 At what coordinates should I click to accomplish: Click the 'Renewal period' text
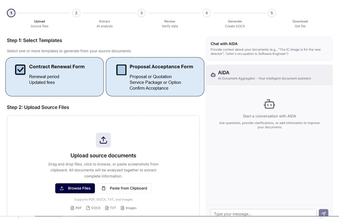pos(44,77)
